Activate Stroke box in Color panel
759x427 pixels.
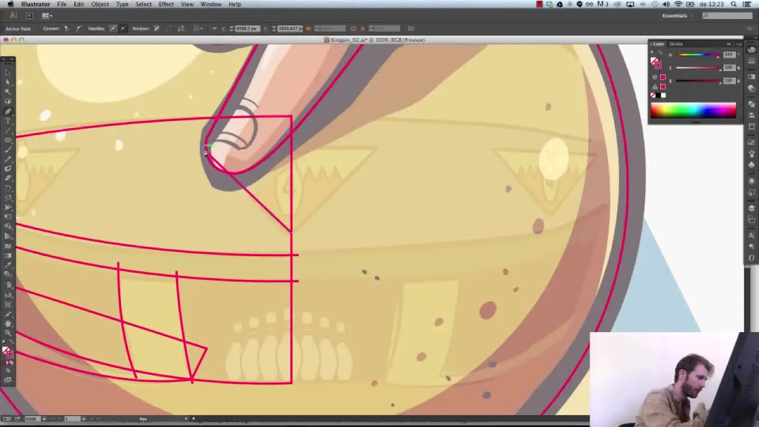(x=658, y=65)
